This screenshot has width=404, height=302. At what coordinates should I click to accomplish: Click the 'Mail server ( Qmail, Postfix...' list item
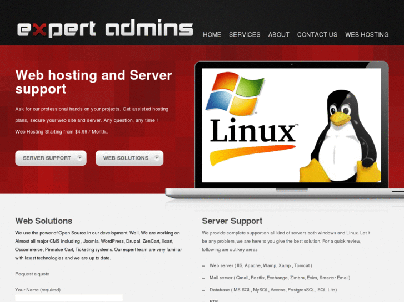point(280,278)
